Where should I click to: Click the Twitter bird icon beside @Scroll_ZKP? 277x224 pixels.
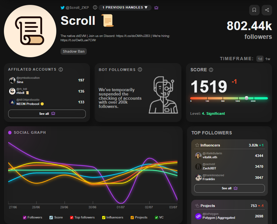[x=63, y=8]
